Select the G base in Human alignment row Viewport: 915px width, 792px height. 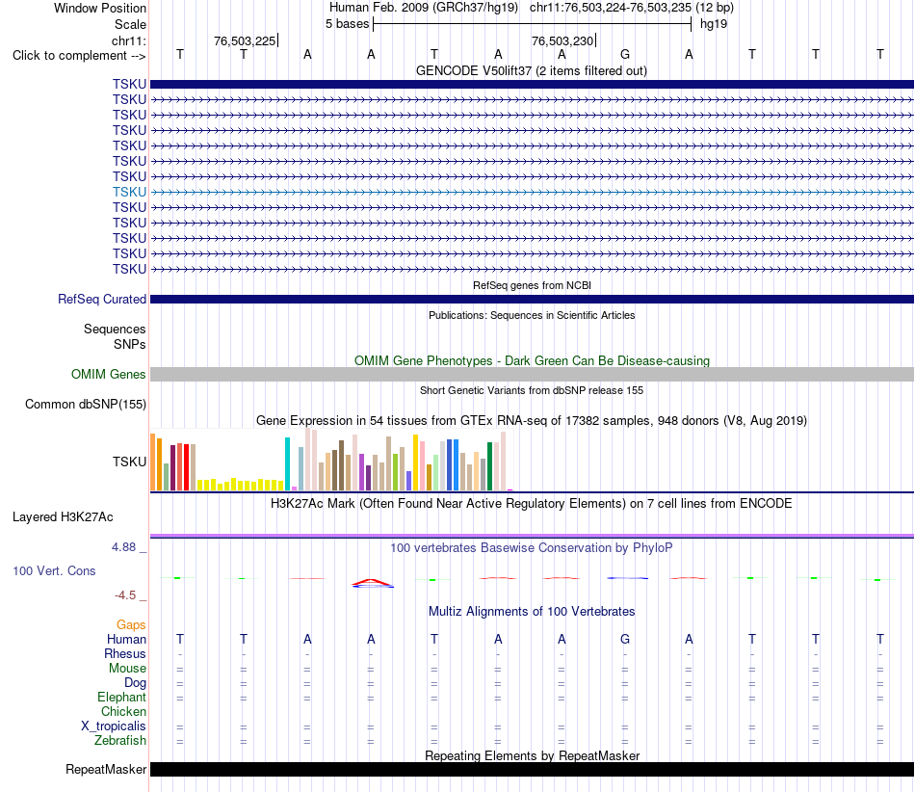coord(625,639)
